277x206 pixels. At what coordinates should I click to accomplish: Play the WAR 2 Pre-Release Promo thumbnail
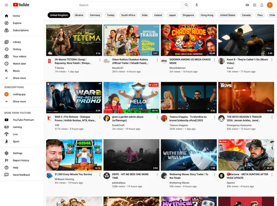click(x=74, y=97)
